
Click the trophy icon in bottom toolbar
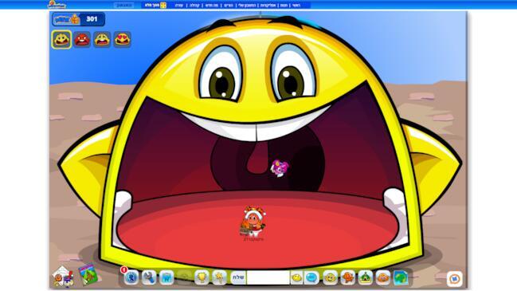tap(202, 277)
